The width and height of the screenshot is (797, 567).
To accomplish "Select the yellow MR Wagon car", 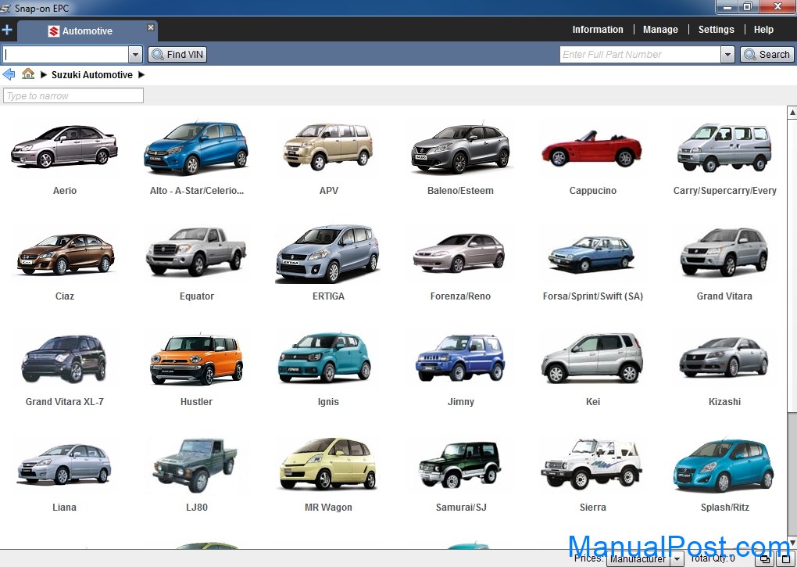I will [x=328, y=464].
